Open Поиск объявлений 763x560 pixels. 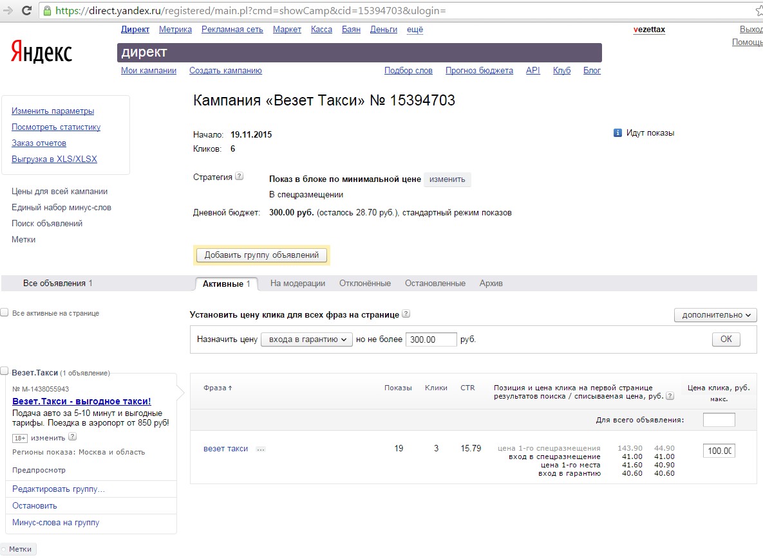tap(47, 223)
